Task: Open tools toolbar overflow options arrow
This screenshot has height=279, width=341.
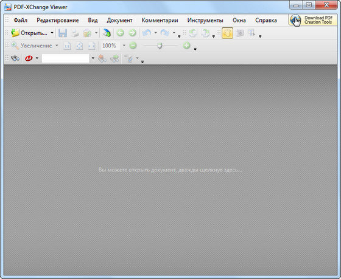Action: [260, 36]
